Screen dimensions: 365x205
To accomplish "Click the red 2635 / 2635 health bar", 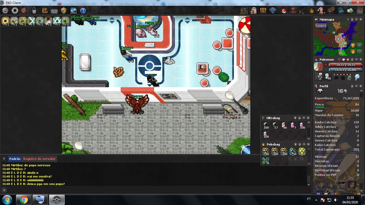I will 346,65.
